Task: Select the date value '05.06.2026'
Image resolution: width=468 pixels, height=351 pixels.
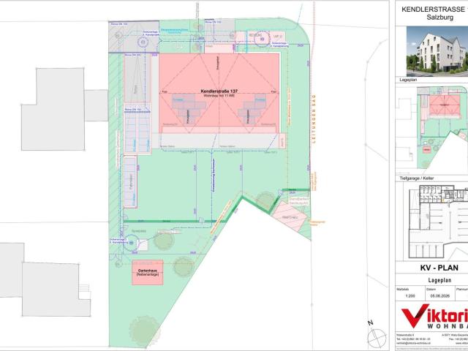Action: click(439, 296)
